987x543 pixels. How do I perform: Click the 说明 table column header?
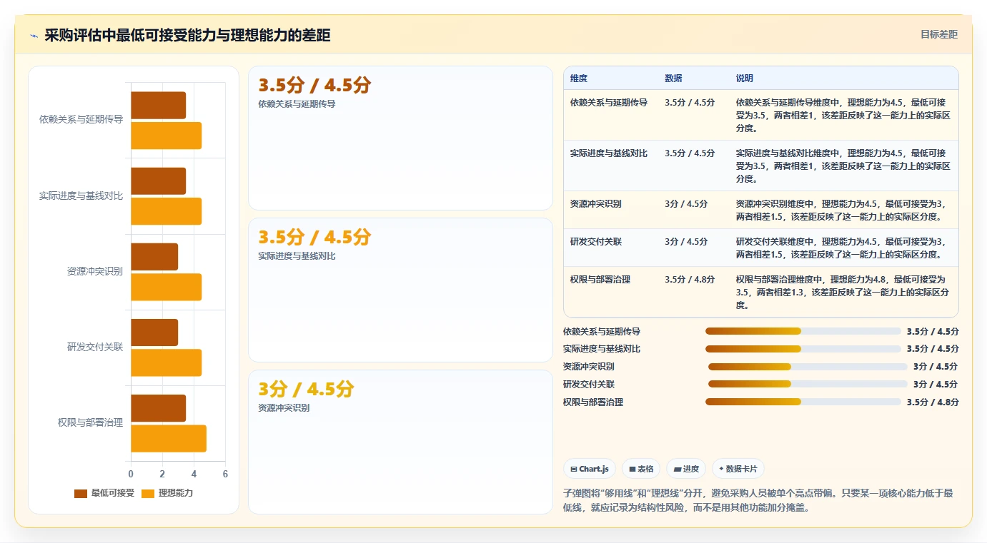coord(745,78)
